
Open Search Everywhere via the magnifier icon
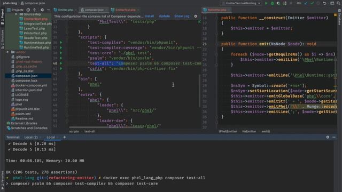[x=338, y=3]
